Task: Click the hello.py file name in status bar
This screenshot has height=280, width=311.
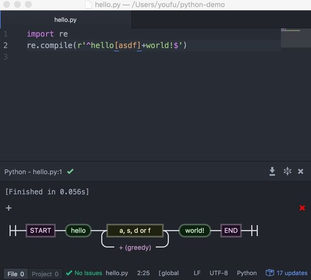Action: point(117,273)
